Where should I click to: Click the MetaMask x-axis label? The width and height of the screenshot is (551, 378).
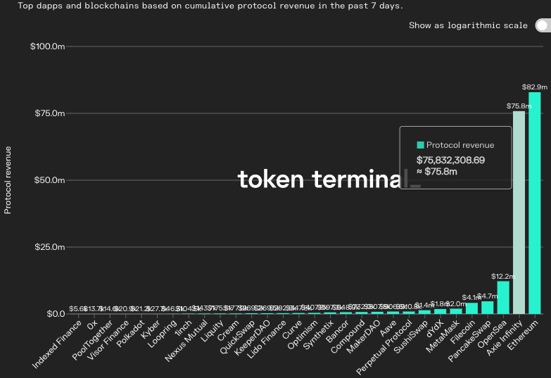click(x=443, y=336)
